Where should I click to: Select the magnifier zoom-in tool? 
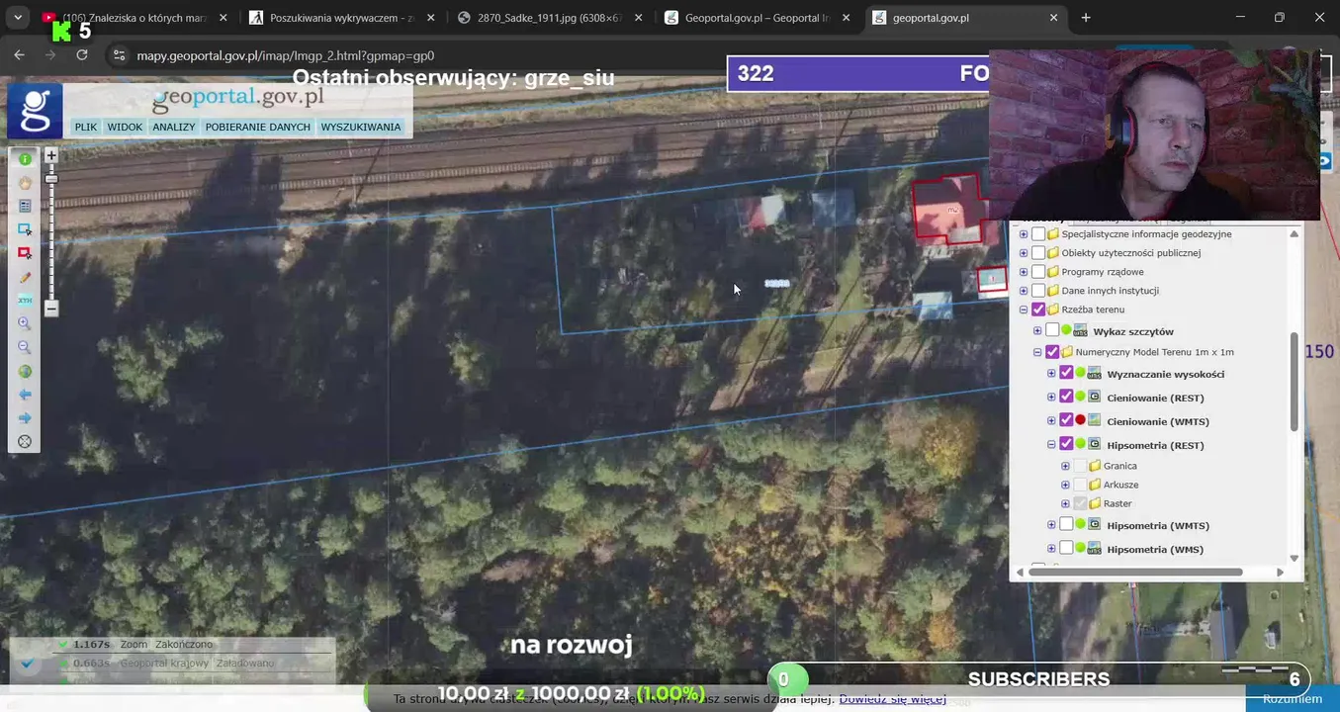coord(25,323)
